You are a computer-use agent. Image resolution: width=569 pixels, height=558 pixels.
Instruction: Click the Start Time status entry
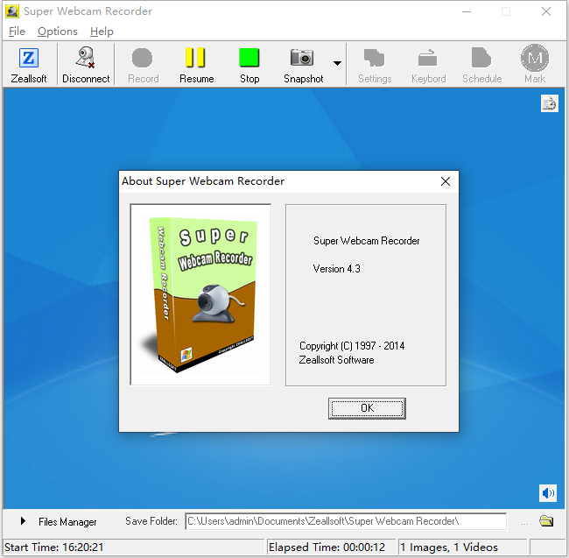click(x=54, y=547)
